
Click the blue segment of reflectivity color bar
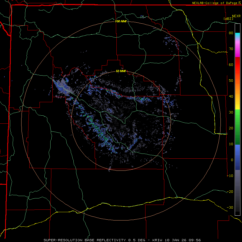click(x=237, y=157)
